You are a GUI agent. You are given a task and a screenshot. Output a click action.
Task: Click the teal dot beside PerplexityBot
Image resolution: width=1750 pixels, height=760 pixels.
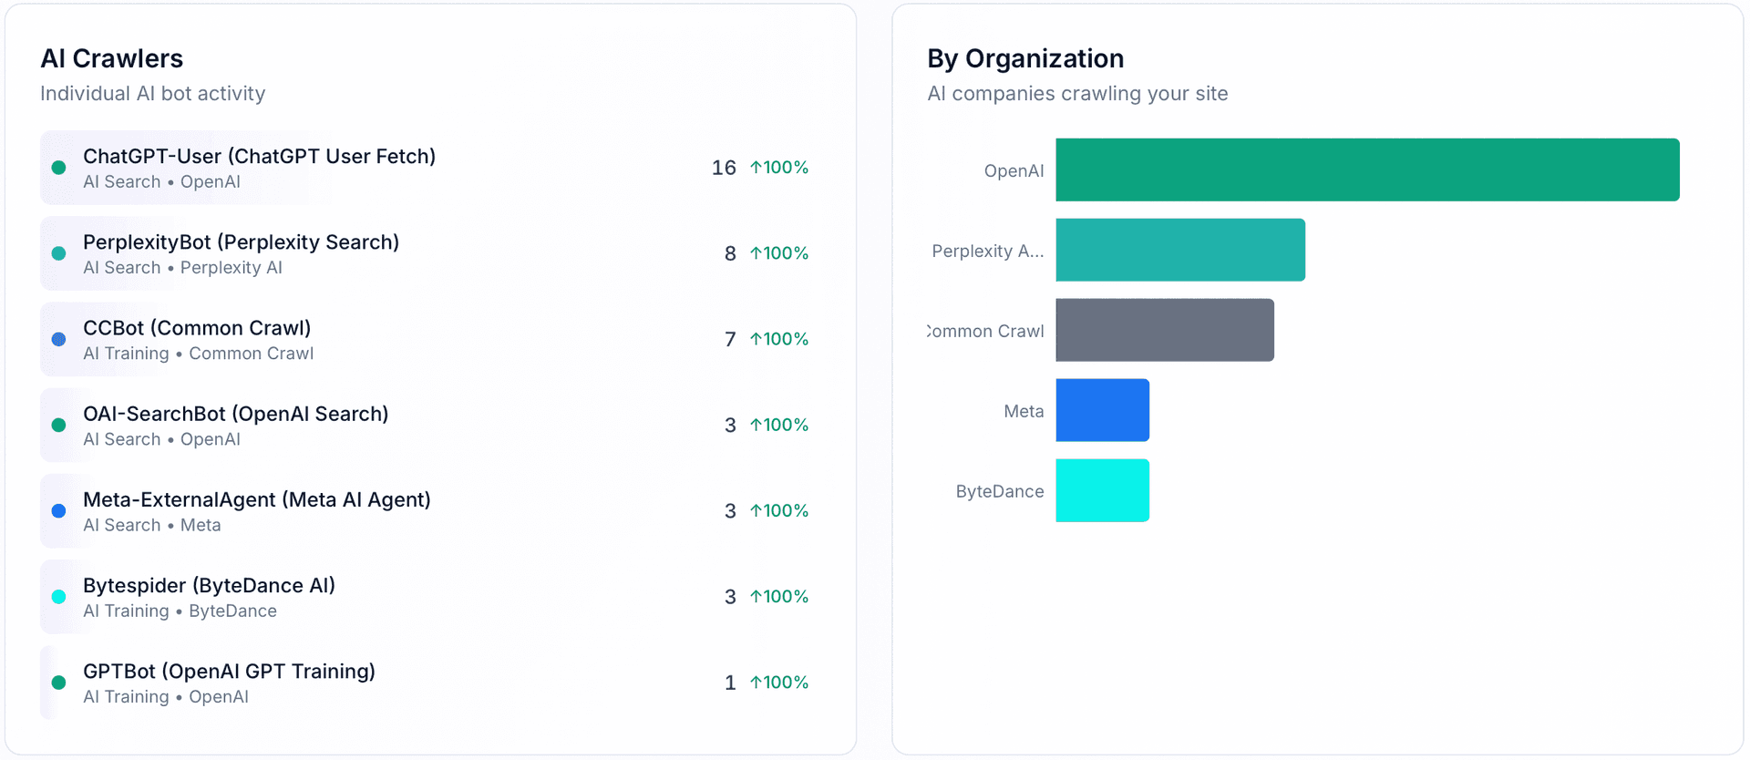pos(59,253)
